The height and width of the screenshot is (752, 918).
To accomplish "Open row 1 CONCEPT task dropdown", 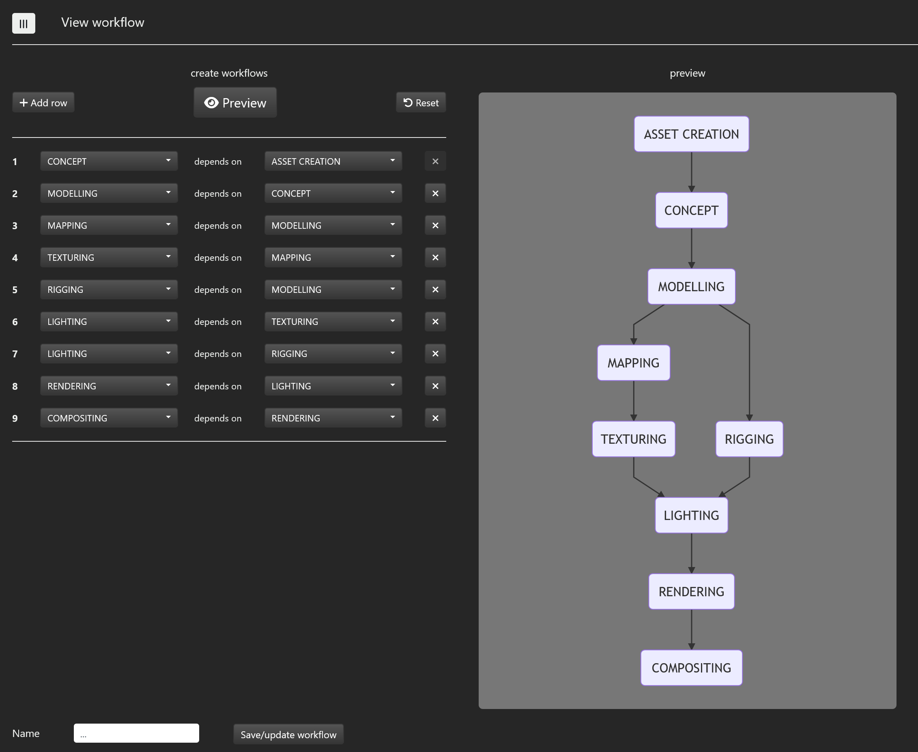I will pyautogui.click(x=109, y=161).
